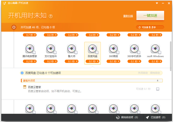Image resolution: width=173 pixels, height=122 pixels.
Task: Expand the 0.2 秒 pill under 腾讯电脑管家
Action: (30, 61)
